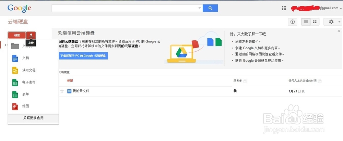The height and width of the screenshot is (141, 343).
Task: Focus the Drive search input field
Action: tap(125, 8)
